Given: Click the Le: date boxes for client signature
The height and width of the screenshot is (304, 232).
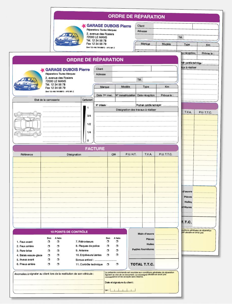Looking at the screenshot, I should [123, 290].
